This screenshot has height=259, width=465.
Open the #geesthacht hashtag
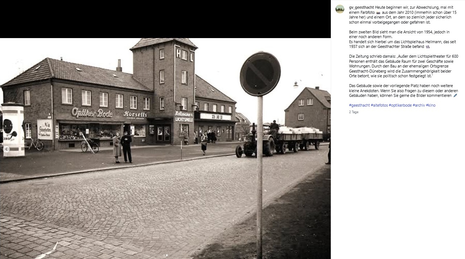pyautogui.click(x=359, y=105)
